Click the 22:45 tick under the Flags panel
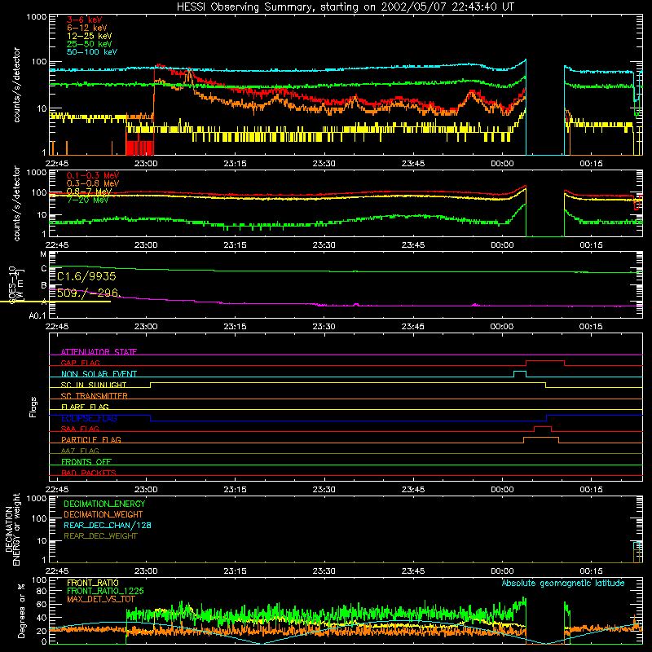The image size is (652, 652). point(57,490)
